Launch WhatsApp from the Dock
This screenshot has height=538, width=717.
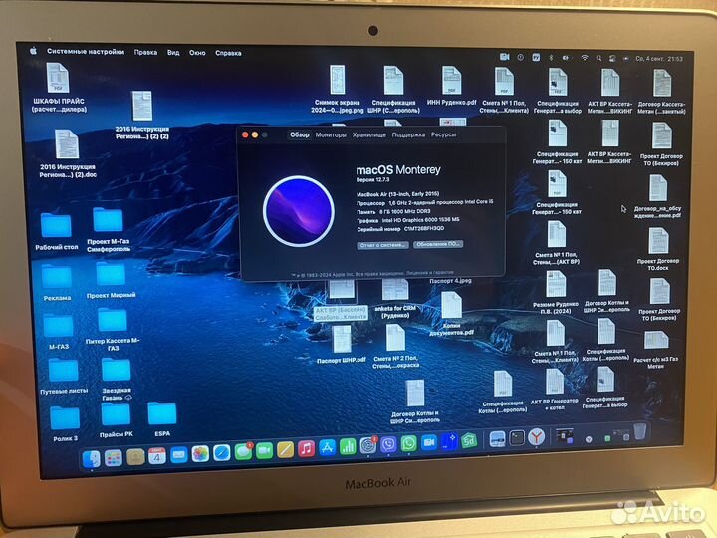pyautogui.click(x=409, y=443)
